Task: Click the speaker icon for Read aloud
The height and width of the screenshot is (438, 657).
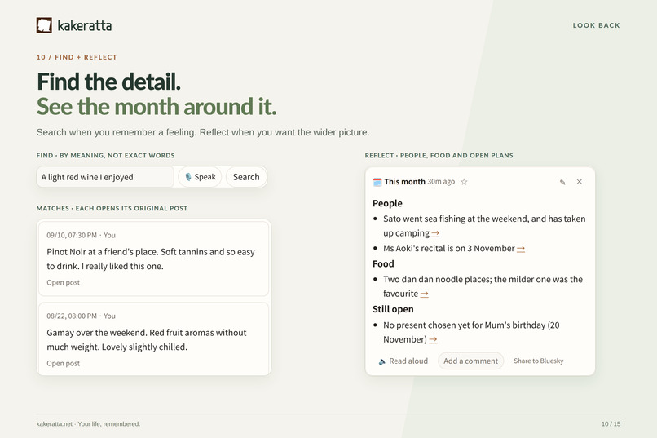Action: coord(381,361)
